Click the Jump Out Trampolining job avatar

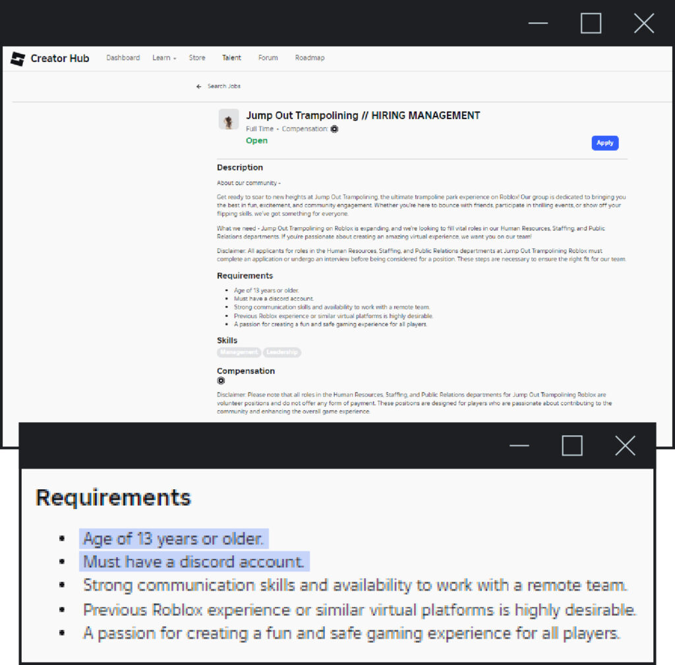coord(229,120)
